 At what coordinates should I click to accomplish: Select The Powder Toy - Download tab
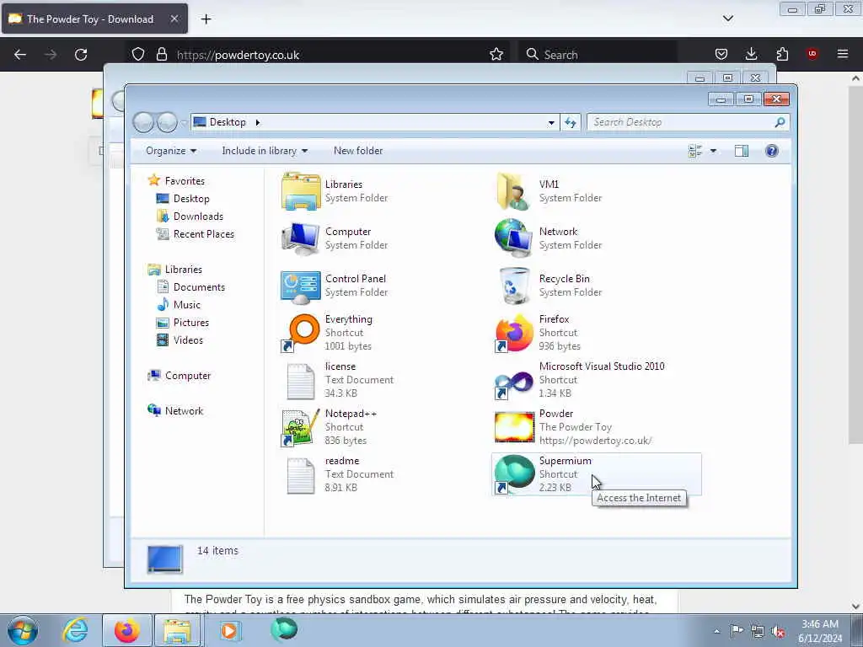(94, 19)
